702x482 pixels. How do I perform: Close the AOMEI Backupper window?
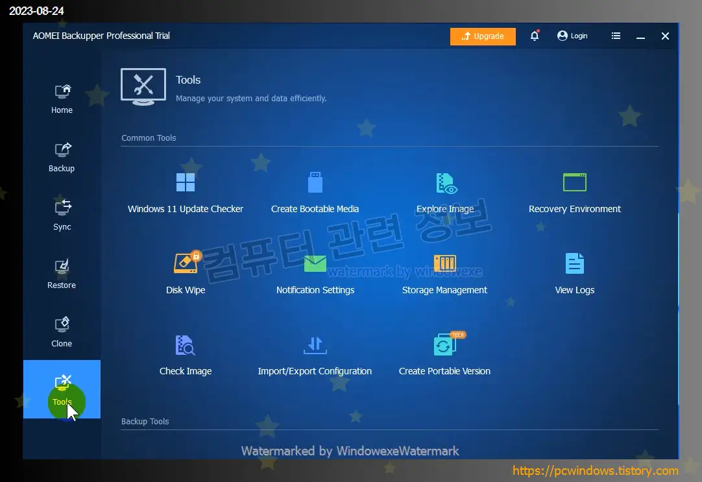665,36
